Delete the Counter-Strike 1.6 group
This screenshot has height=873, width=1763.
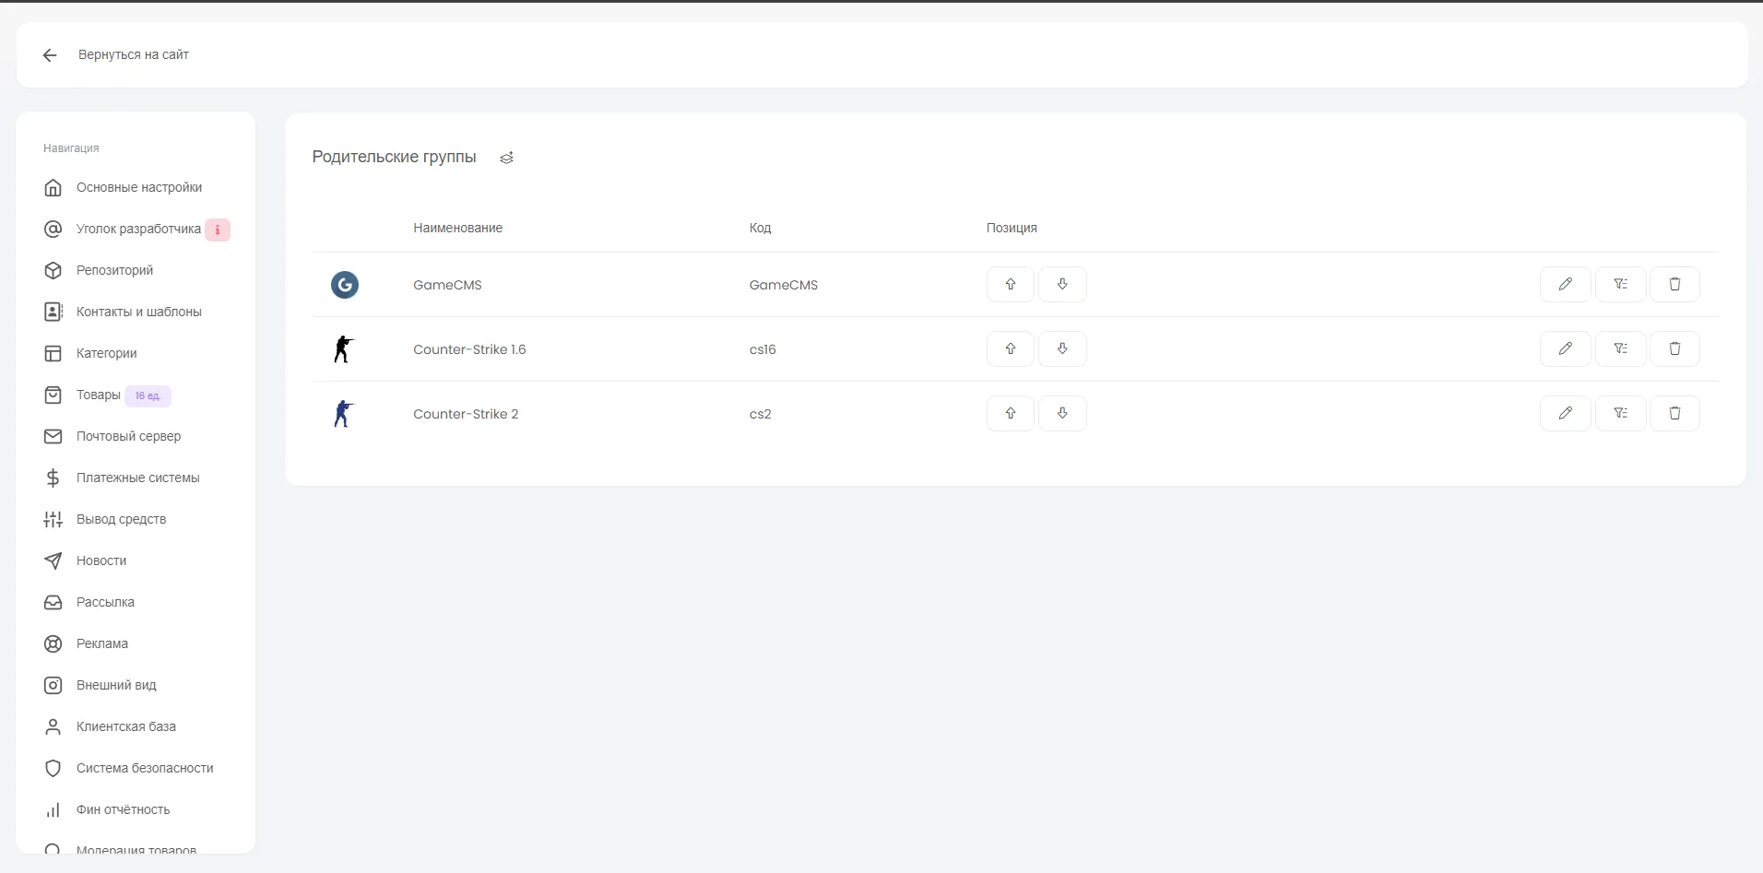tap(1674, 348)
